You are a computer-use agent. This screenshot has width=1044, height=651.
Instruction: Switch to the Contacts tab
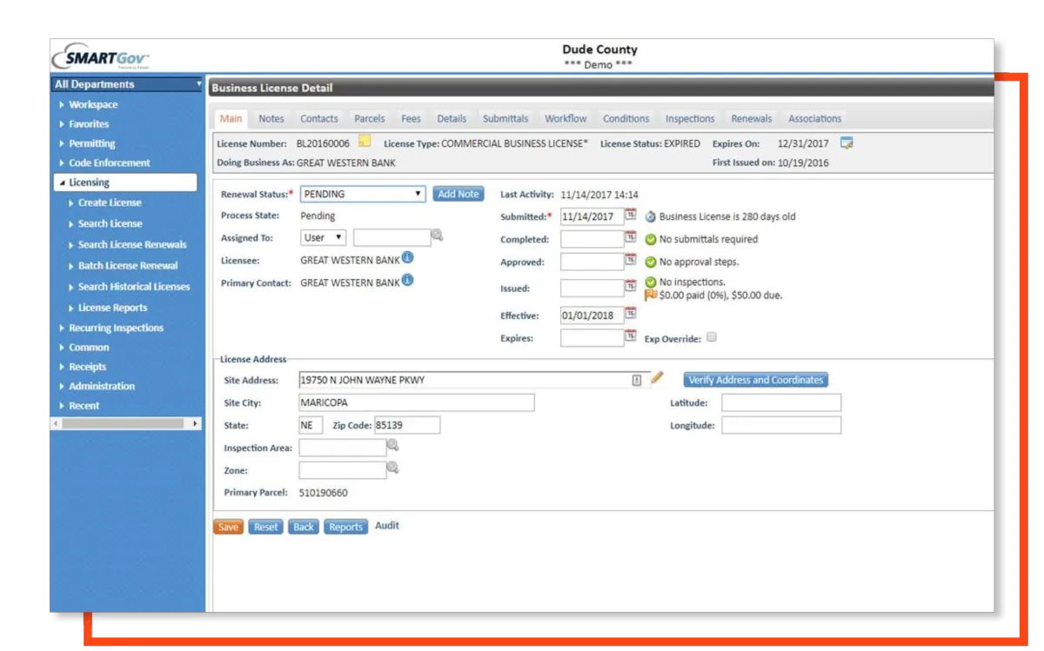(x=319, y=119)
